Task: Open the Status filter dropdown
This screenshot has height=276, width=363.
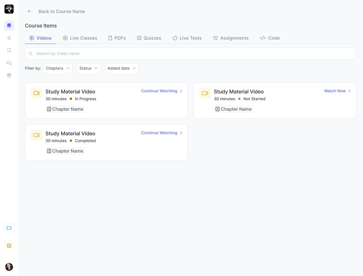Action: [89, 68]
